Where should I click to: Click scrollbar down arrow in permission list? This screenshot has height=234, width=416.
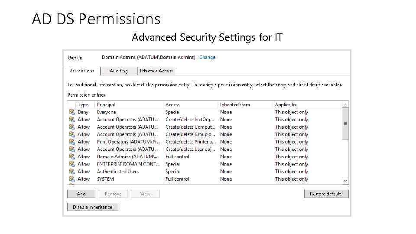[x=345, y=181]
